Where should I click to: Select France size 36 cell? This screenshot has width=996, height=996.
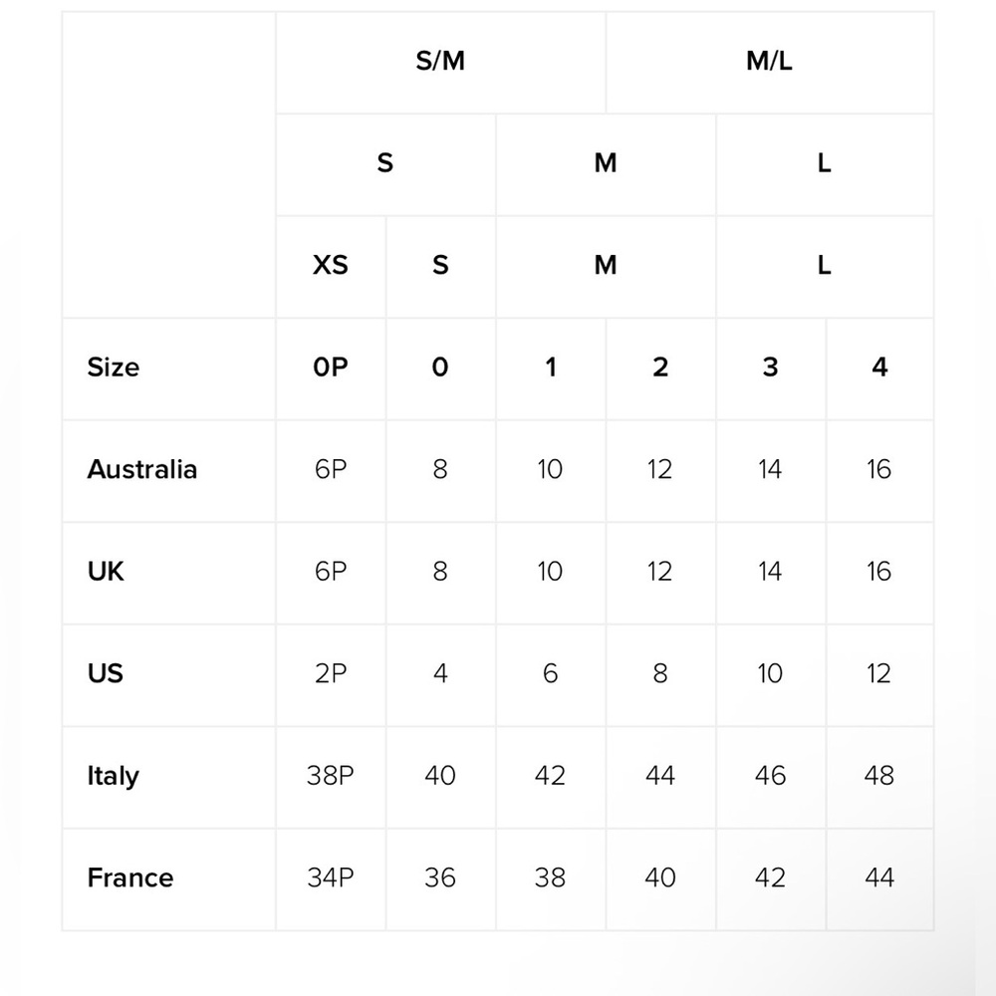[x=440, y=879]
